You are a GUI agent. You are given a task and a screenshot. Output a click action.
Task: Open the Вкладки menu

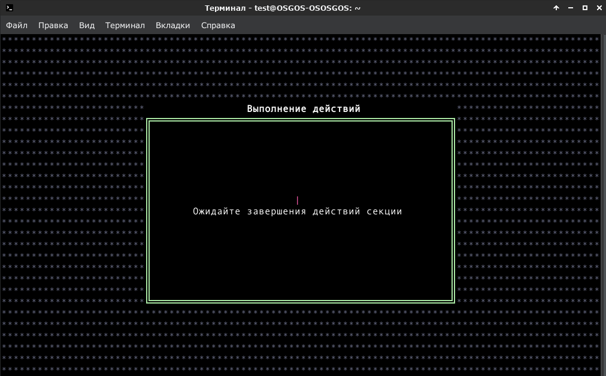(172, 26)
